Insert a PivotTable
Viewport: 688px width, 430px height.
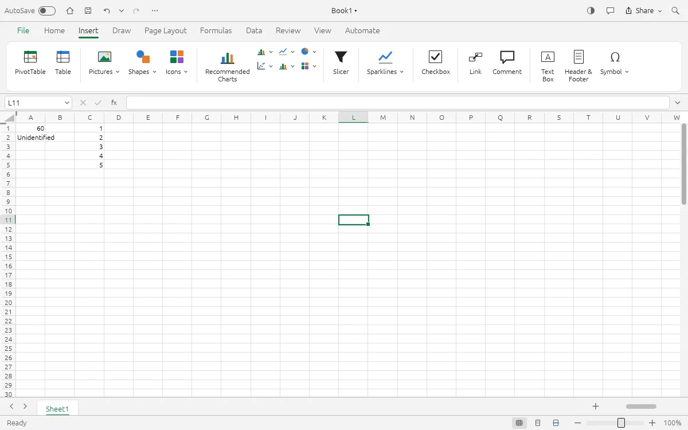click(x=30, y=62)
